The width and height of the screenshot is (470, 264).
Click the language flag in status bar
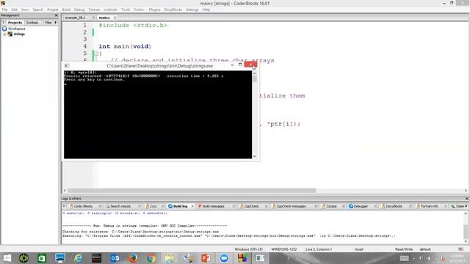click(x=460, y=249)
